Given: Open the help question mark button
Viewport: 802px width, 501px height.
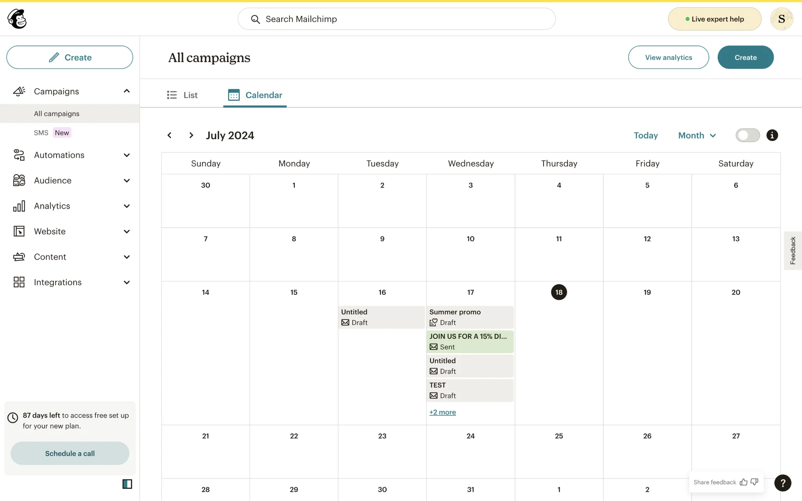Looking at the screenshot, I should [x=782, y=483].
